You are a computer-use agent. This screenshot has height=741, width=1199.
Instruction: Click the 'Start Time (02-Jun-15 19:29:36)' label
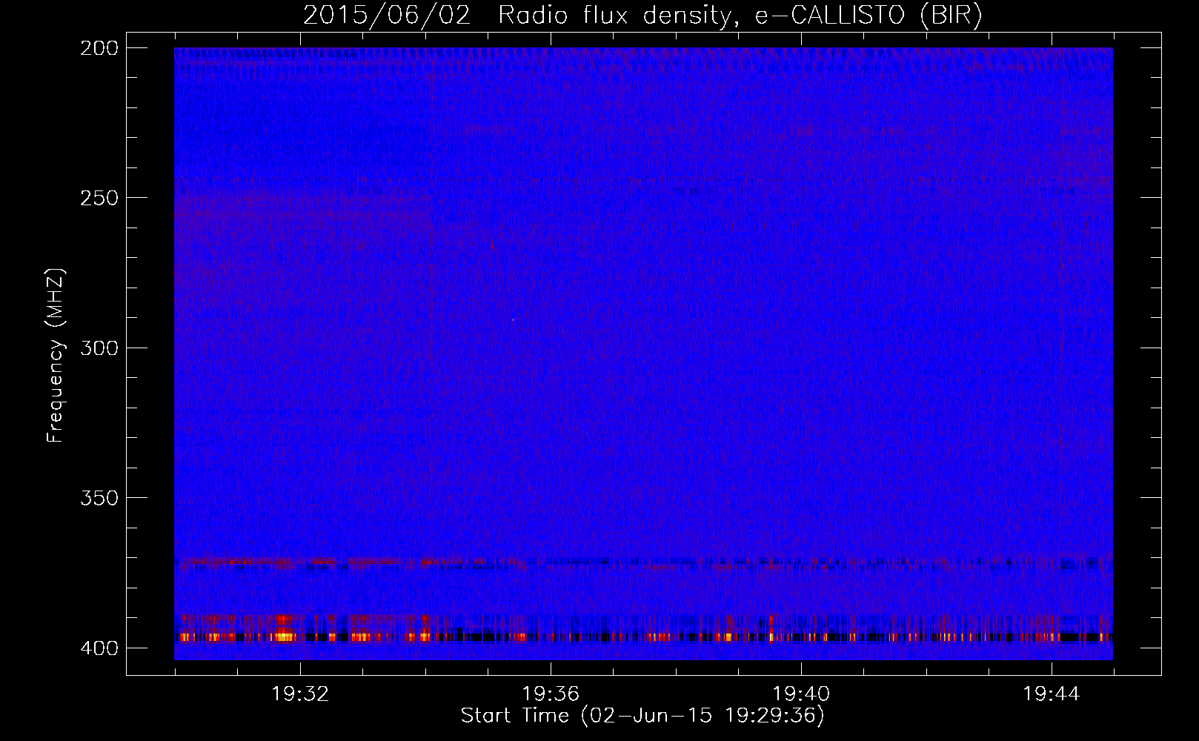pos(642,716)
